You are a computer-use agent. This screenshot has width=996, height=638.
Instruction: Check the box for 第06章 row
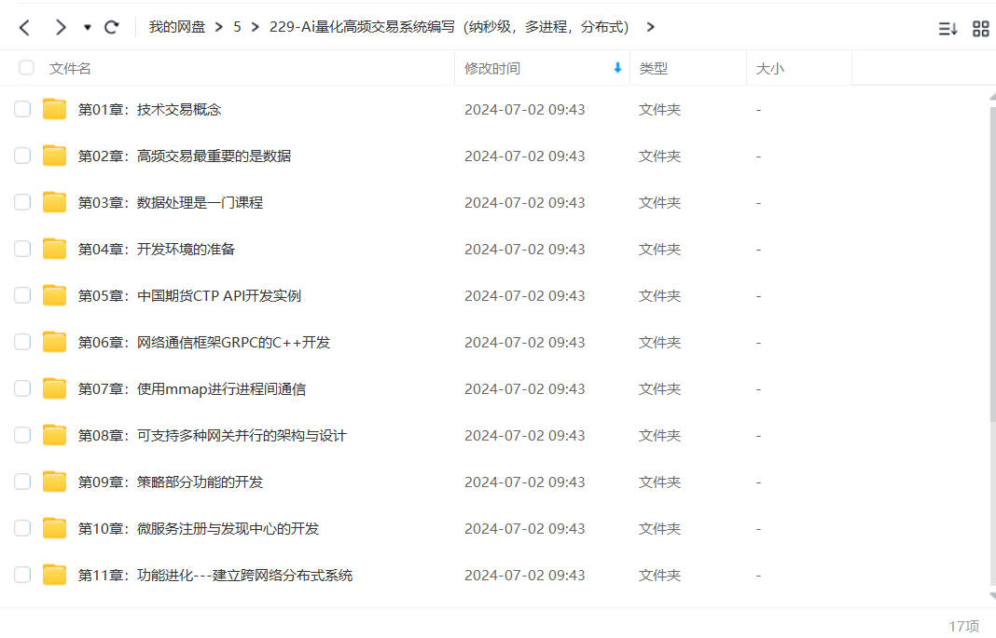point(22,342)
